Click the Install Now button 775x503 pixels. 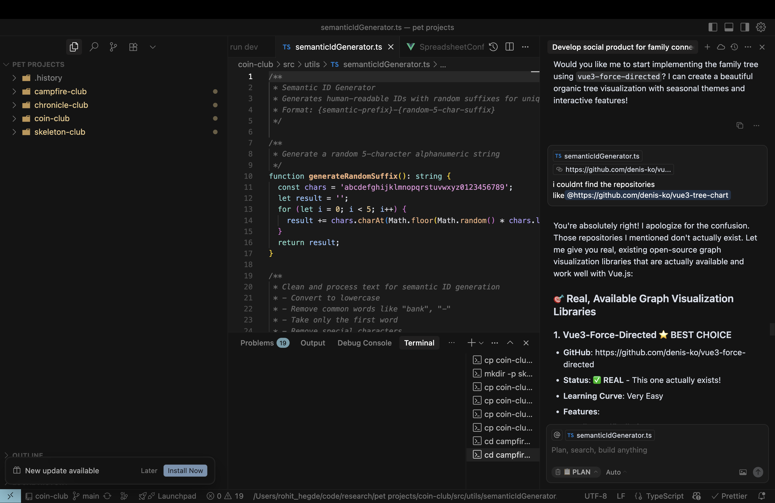tap(185, 470)
